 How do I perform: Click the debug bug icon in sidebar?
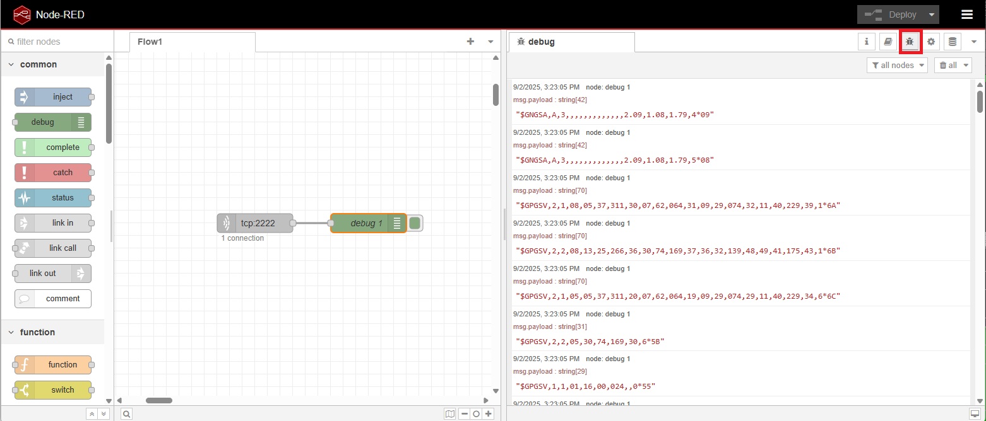(910, 42)
